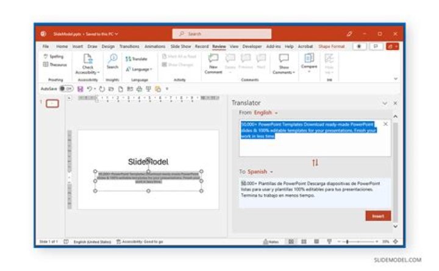439x271 pixels.
Task: Close the Translator pane
Action: point(395,104)
